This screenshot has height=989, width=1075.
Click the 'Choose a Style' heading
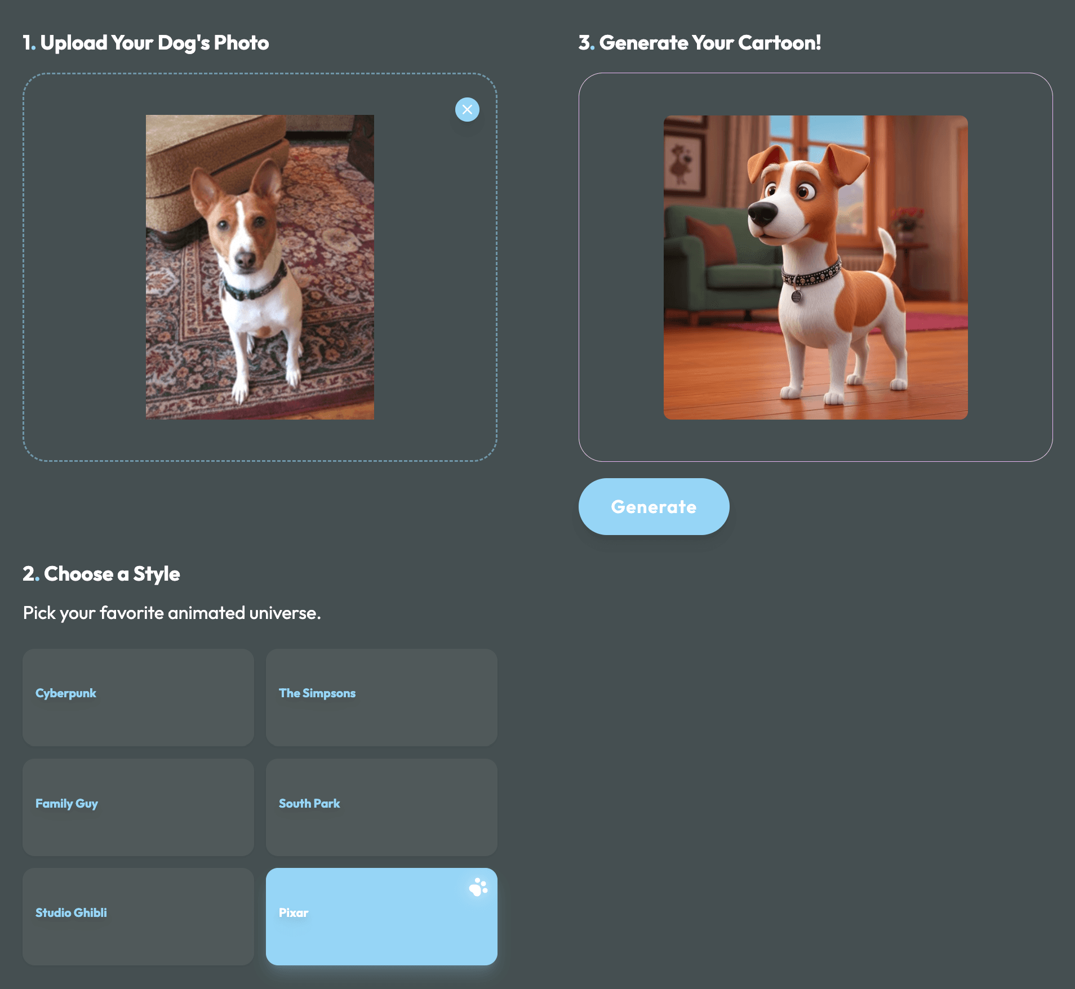pos(101,574)
